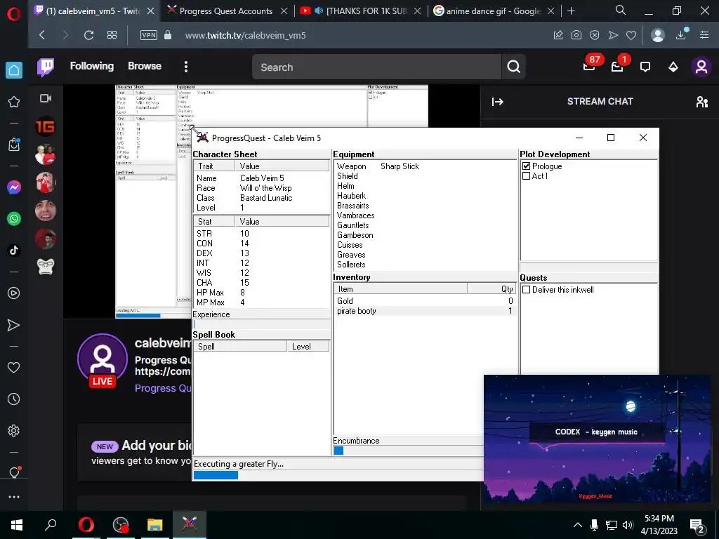Viewport: 719px width, 539px height.
Task: Reload the Twitch page
Action: point(89,35)
